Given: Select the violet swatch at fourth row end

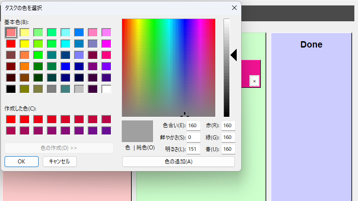Looking at the screenshot, I should pyautogui.click(x=106, y=67).
